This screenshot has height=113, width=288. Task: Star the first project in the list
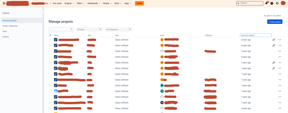(x=50, y=40)
